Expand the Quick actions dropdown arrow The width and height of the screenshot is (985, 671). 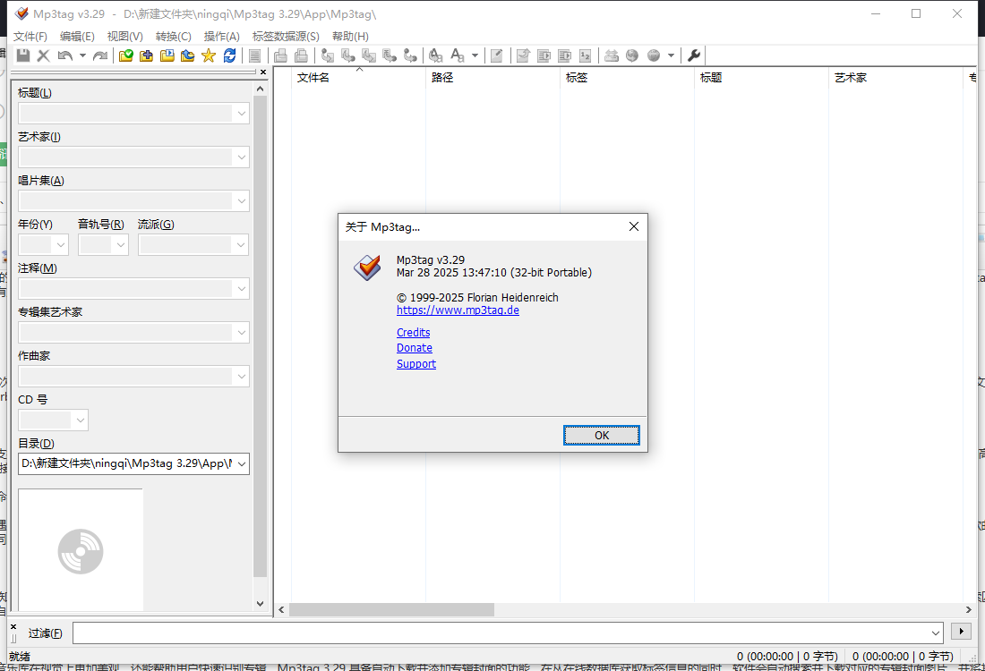pos(475,55)
